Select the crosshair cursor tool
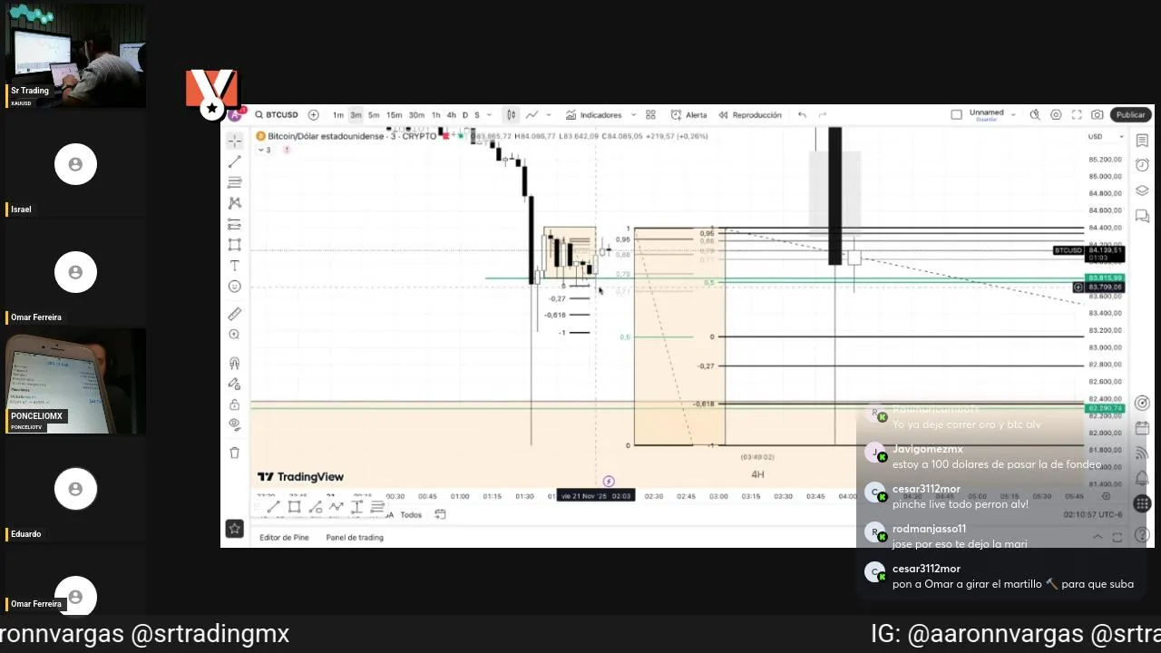1161x653 pixels. 235,141
